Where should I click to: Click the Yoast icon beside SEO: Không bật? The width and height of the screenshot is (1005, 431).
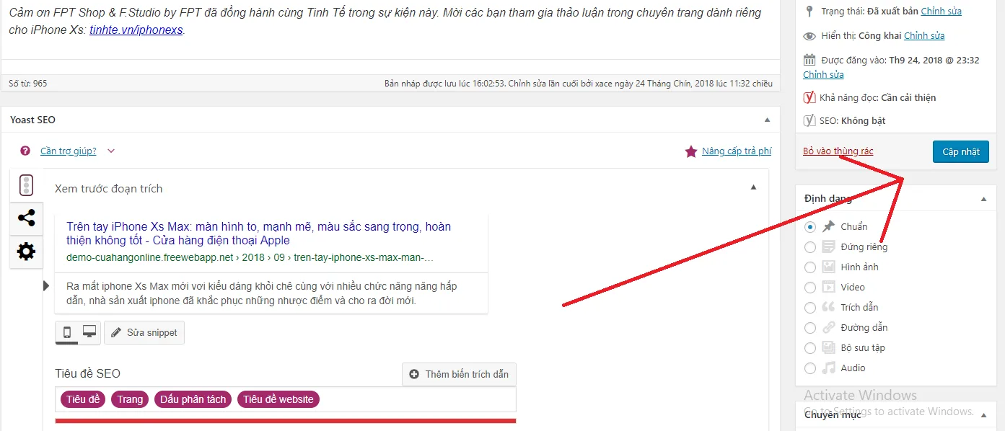[809, 120]
